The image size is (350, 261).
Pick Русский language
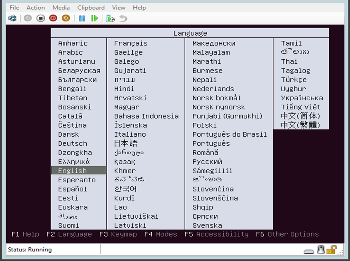click(207, 162)
